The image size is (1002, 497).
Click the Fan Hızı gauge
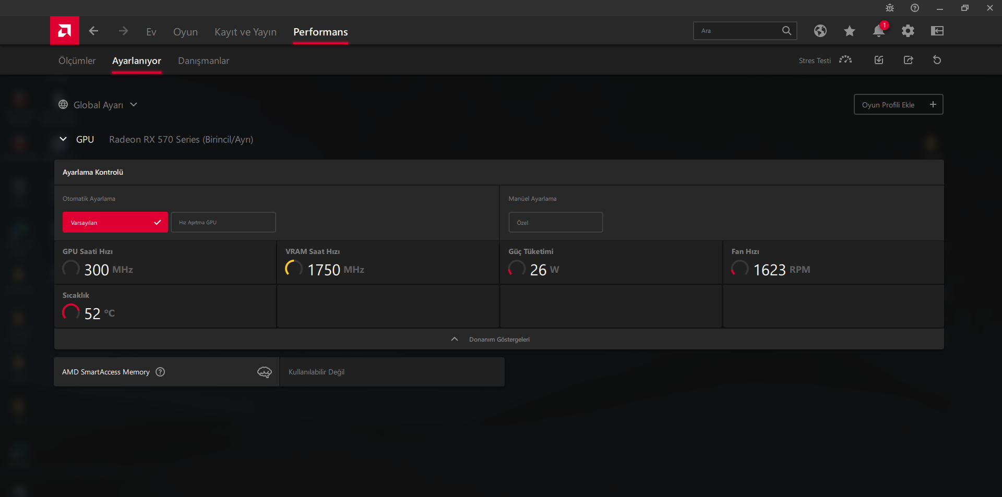(x=739, y=268)
